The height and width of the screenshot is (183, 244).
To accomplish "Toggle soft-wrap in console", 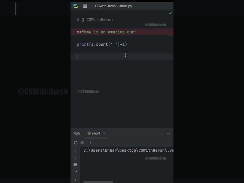I will [75, 165].
